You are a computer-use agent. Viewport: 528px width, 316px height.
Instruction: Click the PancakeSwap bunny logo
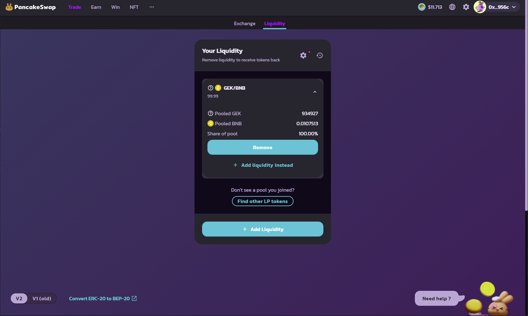pos(9,7)
